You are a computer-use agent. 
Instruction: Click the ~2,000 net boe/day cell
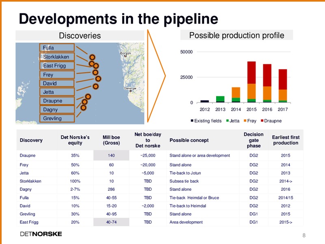148,206
